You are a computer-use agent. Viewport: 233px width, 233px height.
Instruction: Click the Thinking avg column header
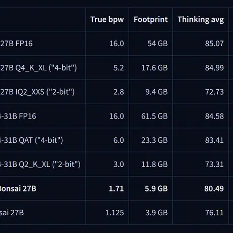coord(201,20)
